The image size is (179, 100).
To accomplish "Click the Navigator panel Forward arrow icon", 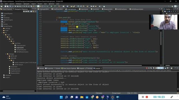I will pos(26,11).
